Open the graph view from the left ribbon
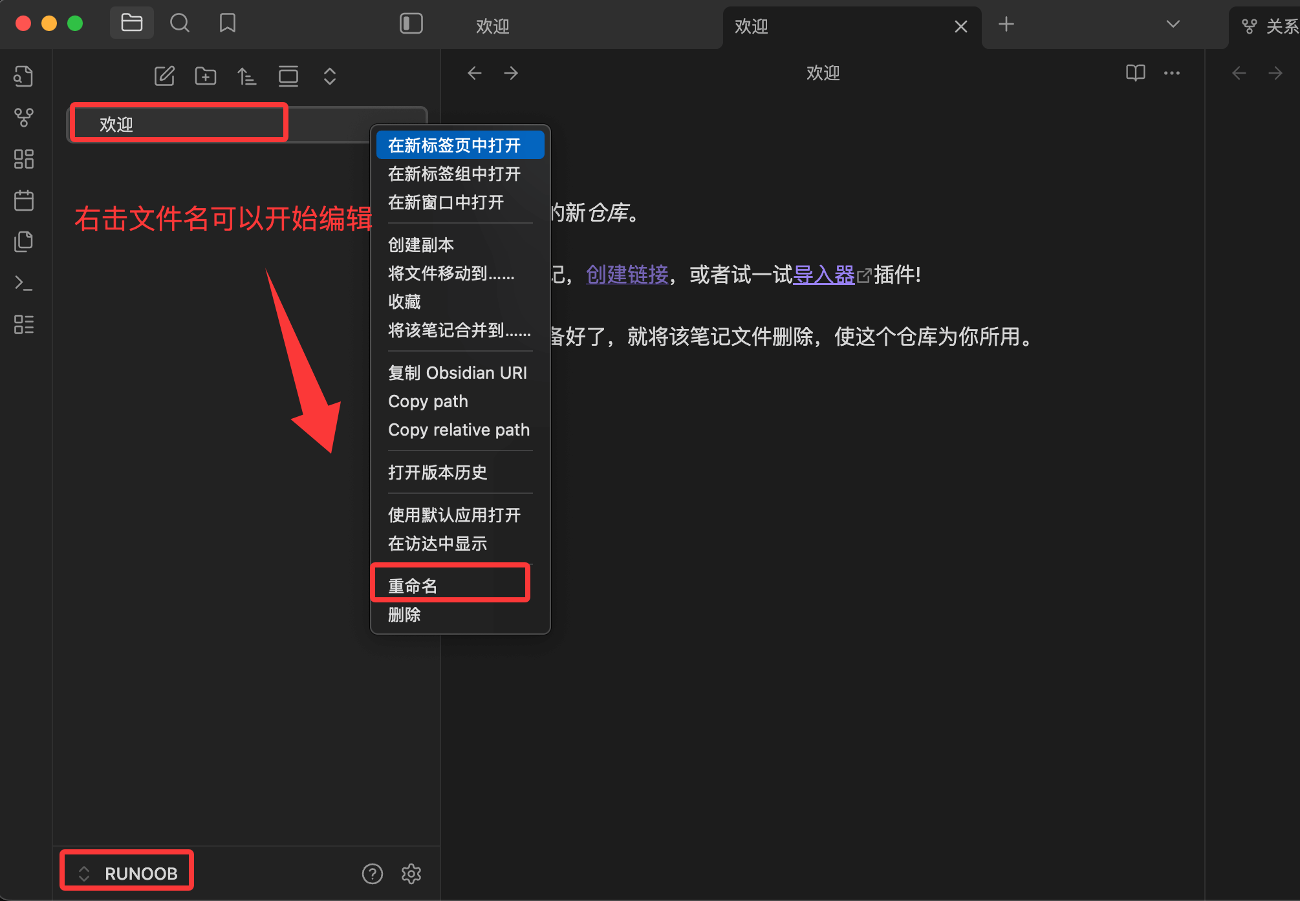The image size is (1300, 901). pyautogui.click(x=24, y=118)
